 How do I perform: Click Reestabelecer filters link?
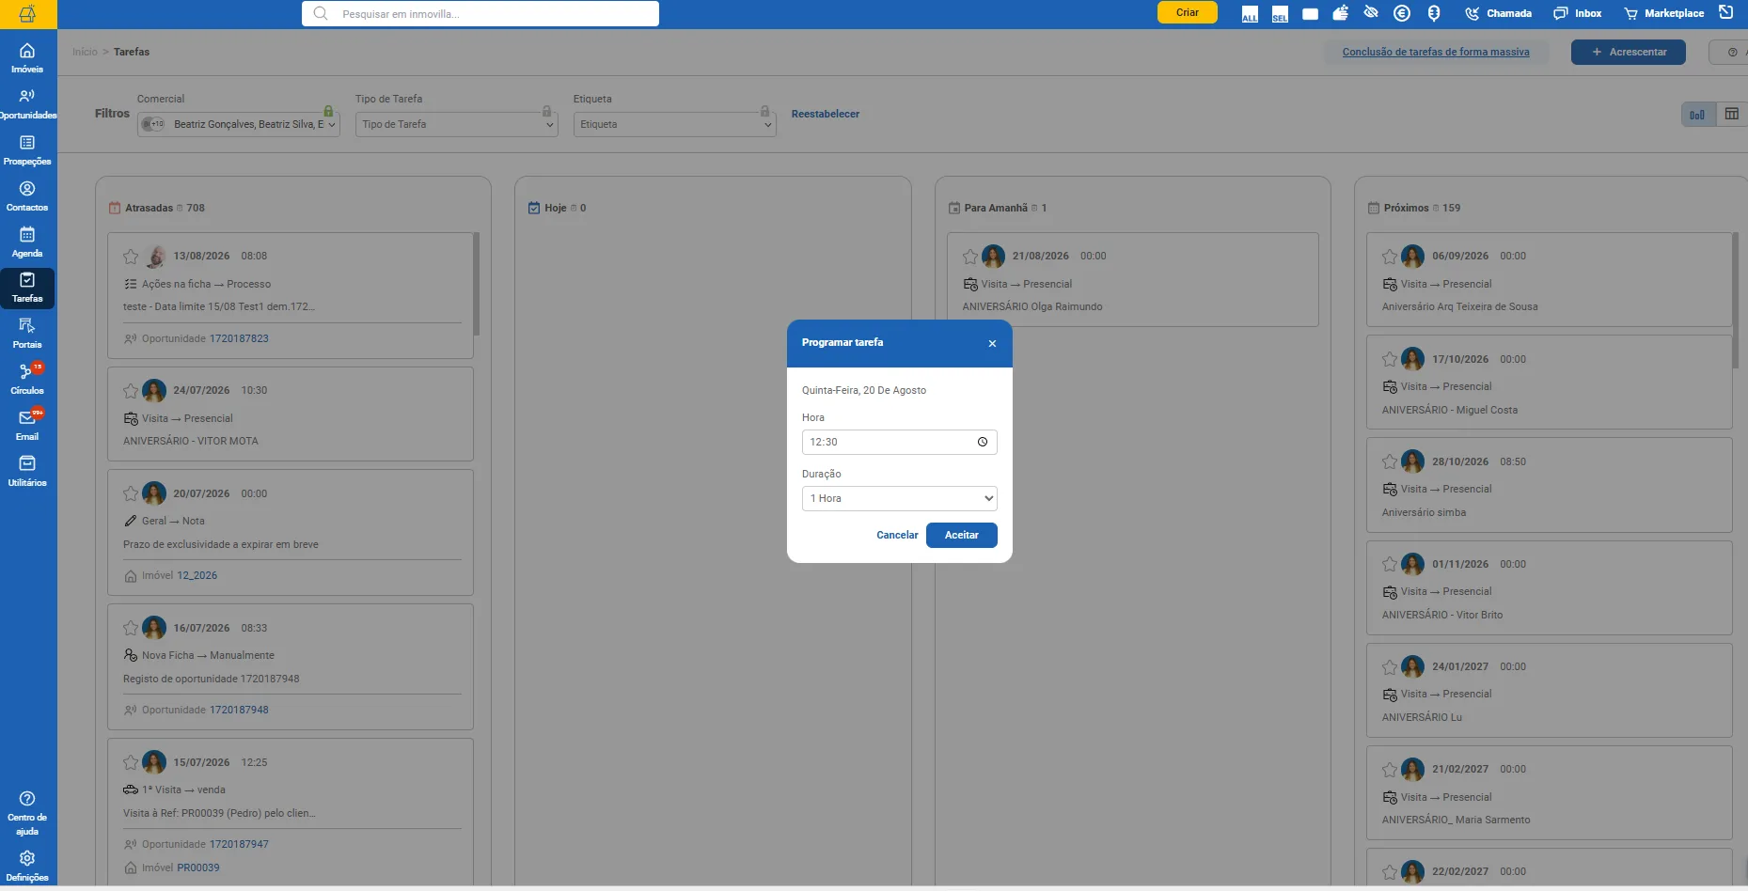[x=825, y=114]
